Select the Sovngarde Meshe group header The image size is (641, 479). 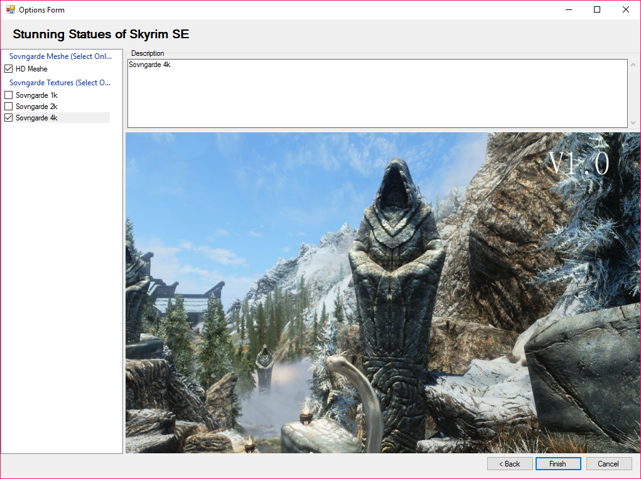pyautogui.click(x=60, y=56)
